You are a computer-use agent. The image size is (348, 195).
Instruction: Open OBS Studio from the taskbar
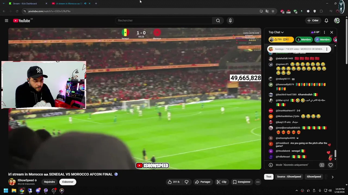point(54,190)
